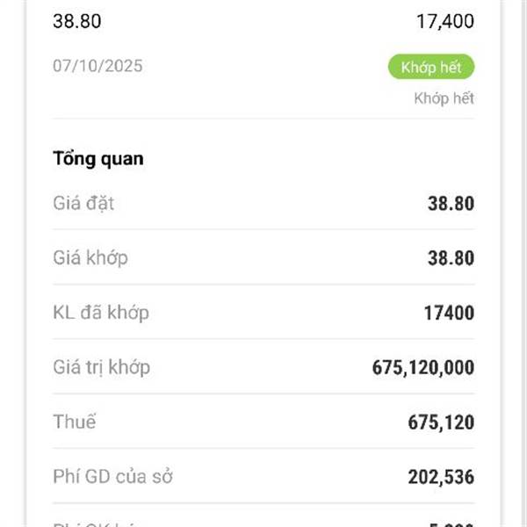Tap the Thuế label

[75, 422]
